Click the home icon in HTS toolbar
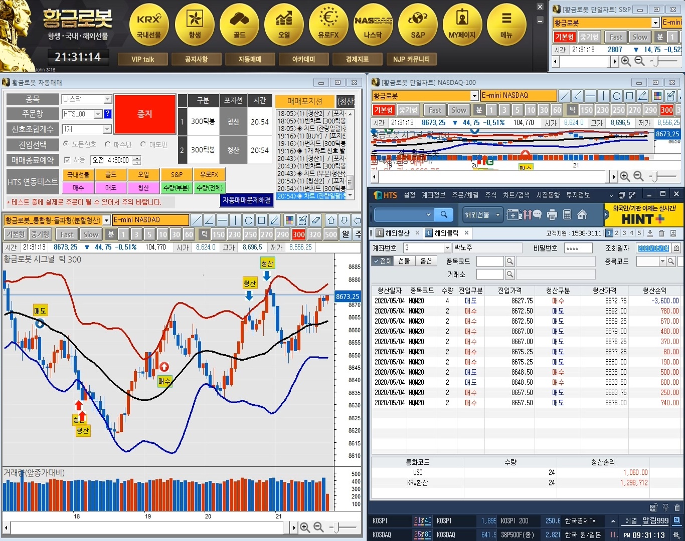 [582, 215]
